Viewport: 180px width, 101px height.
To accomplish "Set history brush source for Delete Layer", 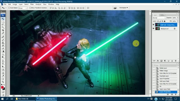I will pyautogui.click(x=154, y=68).
